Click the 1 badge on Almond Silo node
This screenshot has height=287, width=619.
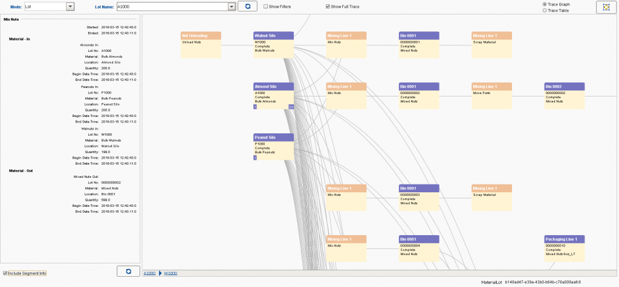tap(255, 107)
